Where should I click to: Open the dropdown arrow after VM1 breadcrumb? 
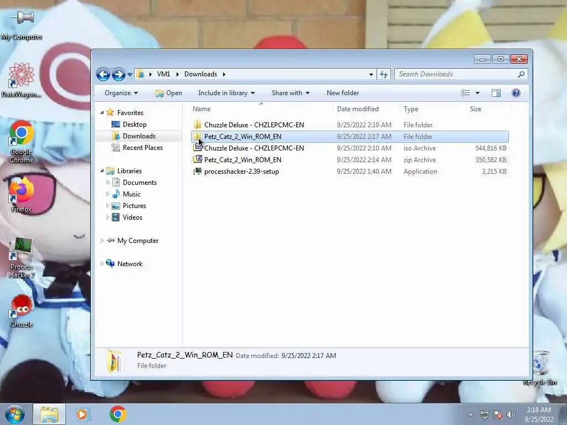[x=177, y=74]
